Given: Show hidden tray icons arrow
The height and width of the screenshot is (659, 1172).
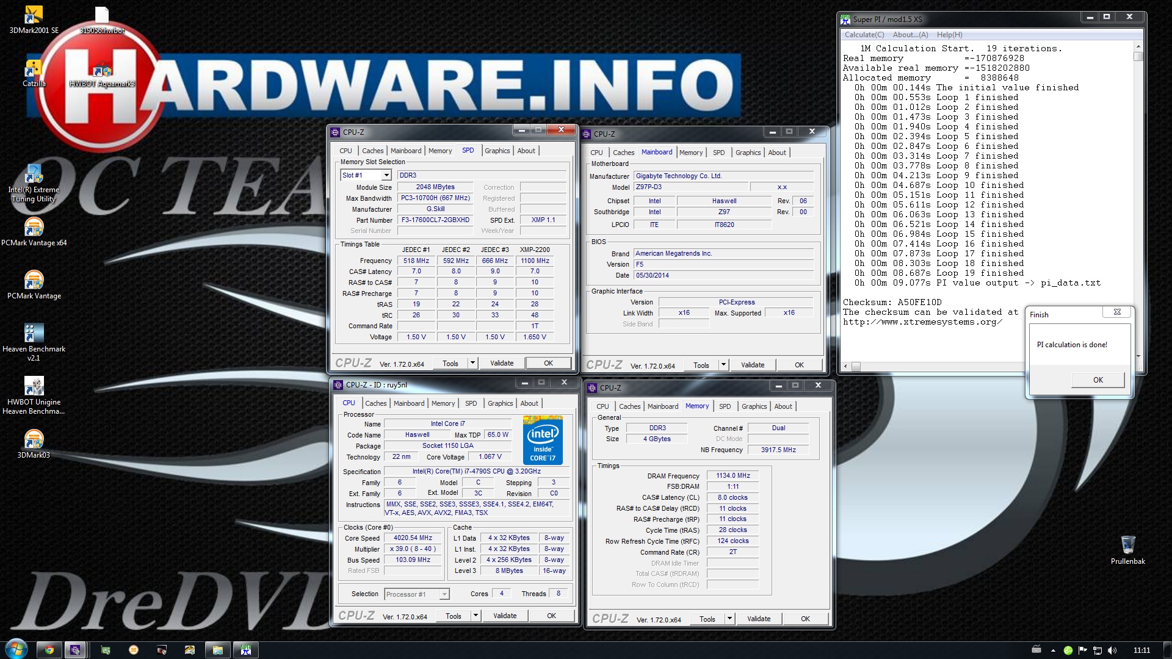Looking at the screenshot, I should [x=1053, y=650].
